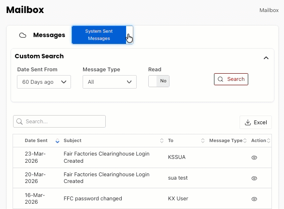Open the Message Type dropdown
This screenshot has height=209, width=284.
tap(110, 82)
